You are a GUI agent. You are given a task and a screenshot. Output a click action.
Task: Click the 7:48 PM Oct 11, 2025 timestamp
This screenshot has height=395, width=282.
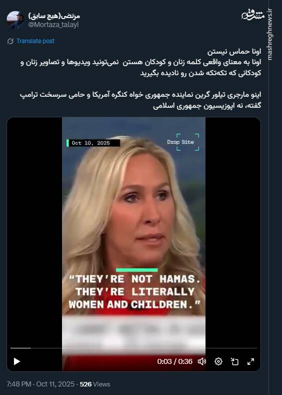click(x=40, y=384)
